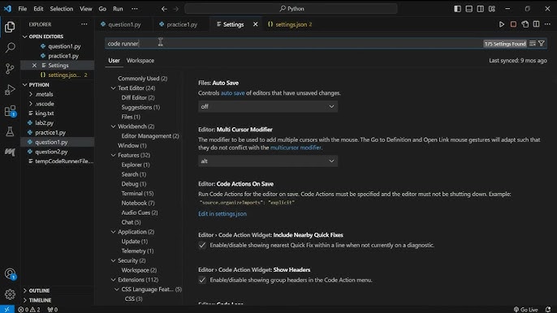557x313 pixels.
Task: Click the Run Code play icon
Action: [502, 24]
